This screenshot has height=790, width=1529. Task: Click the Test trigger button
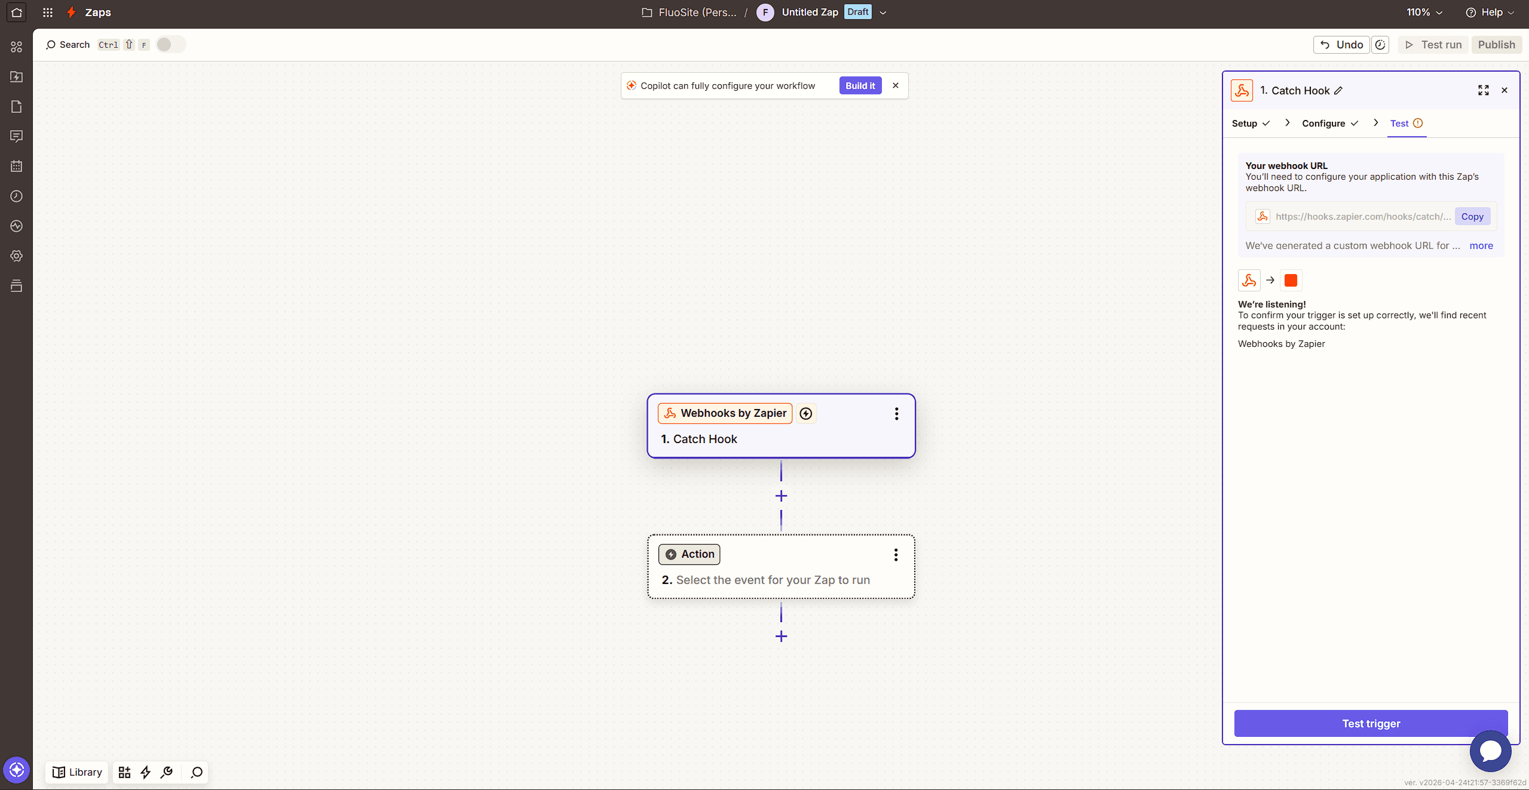click(x=1371, y=723)
